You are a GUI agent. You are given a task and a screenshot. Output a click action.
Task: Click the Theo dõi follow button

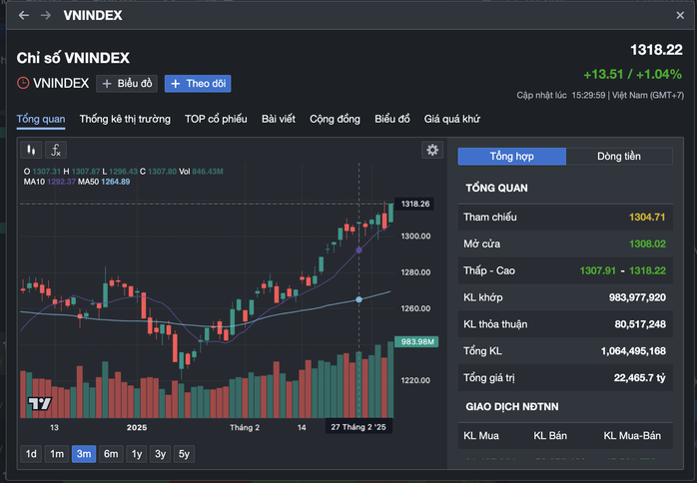point(198,84)
